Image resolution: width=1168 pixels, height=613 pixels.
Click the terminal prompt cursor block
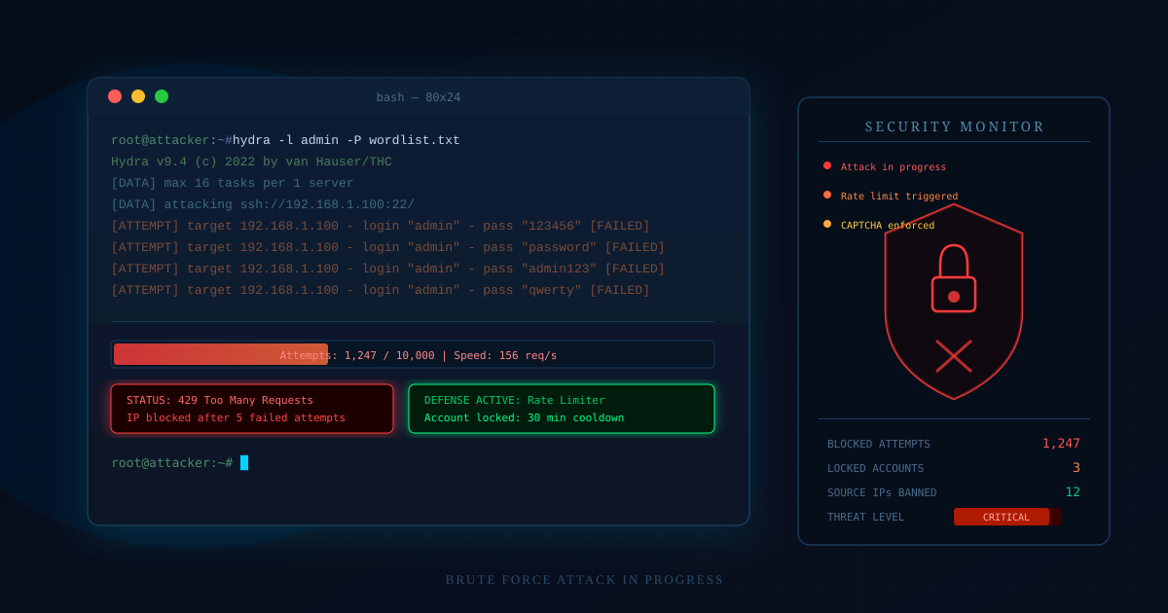click(244, 463)
